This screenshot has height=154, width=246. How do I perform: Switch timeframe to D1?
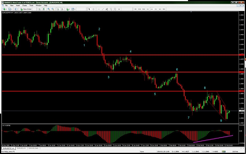156,9
